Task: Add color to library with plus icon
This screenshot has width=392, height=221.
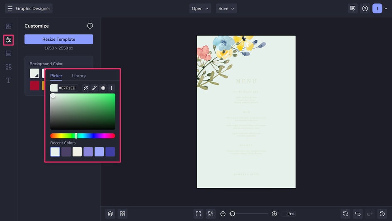Action: pos(112,88)
